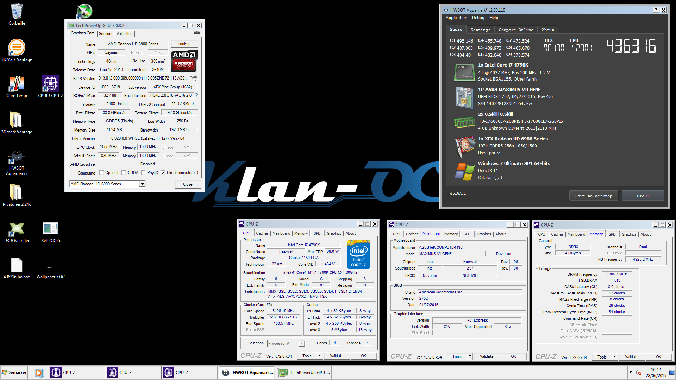Click the Core Speed value 5126.19 MHz
This screenshot has width=676, height=380.
pyautogui.click(x=283, y=311)
